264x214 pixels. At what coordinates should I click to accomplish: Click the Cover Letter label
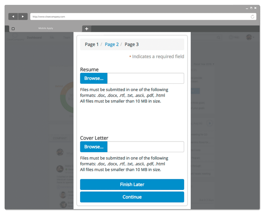tap(94, 138)
